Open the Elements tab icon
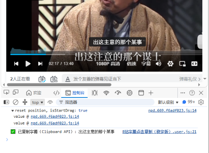This screenshot has height=153, width=209. pos(57,93)
